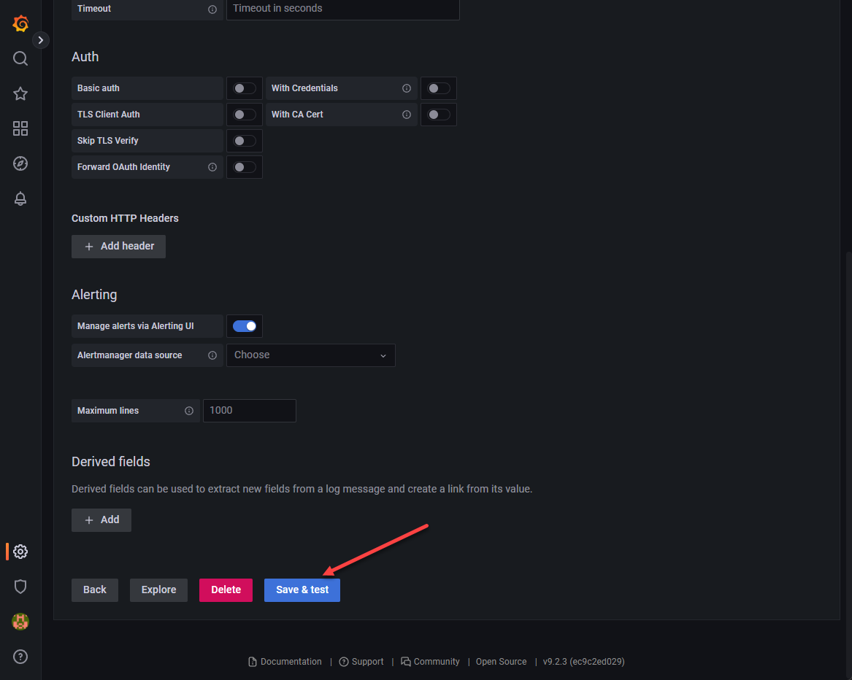
Task: Click the red Delete button
Action: click(x=226, y=590)
